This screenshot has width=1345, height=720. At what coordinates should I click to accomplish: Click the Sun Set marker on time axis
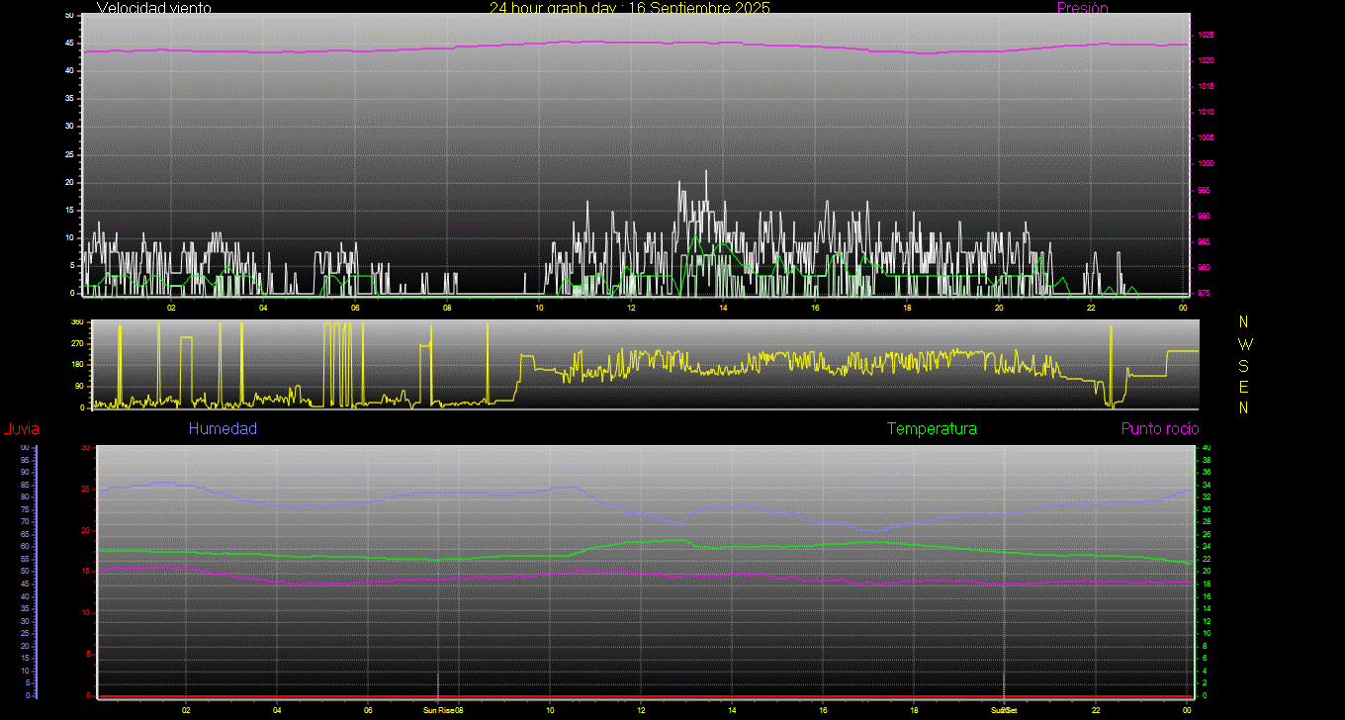click(x=1004, y=710)
